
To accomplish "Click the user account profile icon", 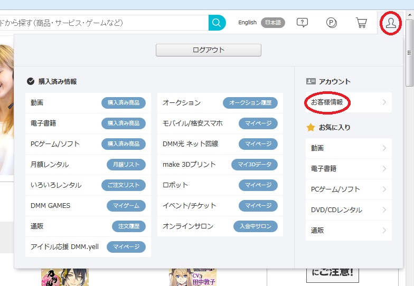I will click(x=391, y=23).
